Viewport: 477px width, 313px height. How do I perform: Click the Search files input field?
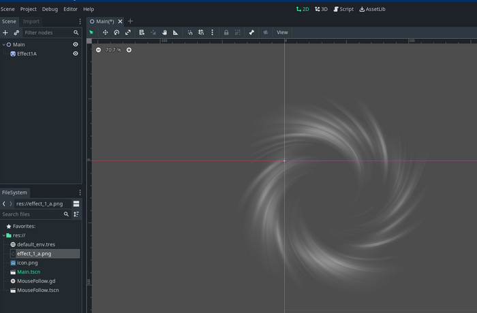point(31,214)
